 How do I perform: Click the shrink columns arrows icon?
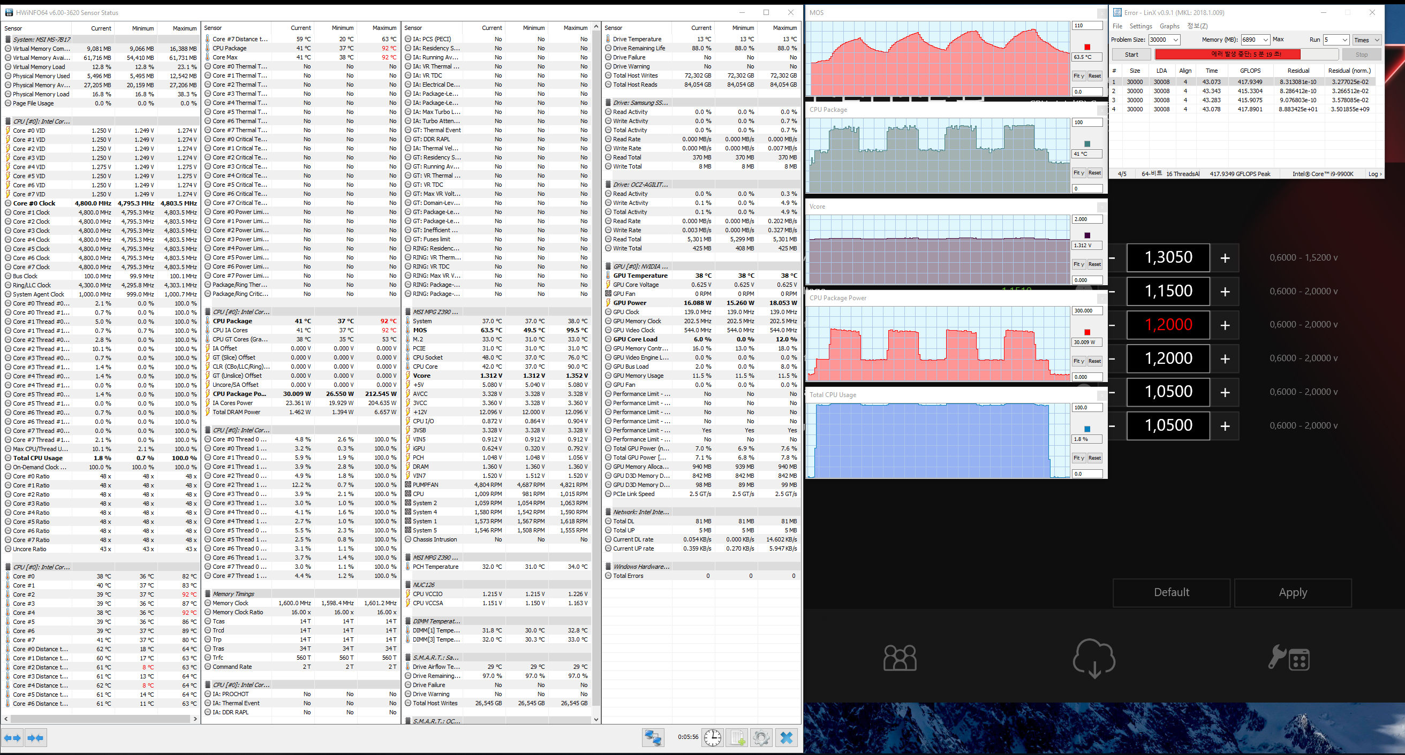click(36, 737)
